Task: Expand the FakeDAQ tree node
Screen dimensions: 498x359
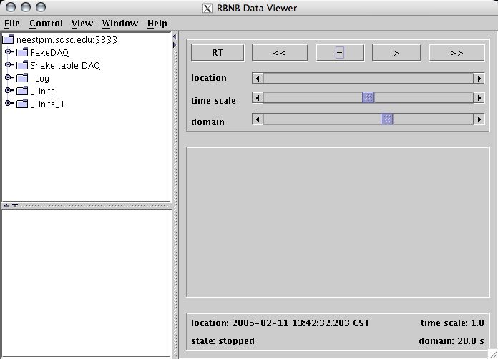Action: coord(9,51)
